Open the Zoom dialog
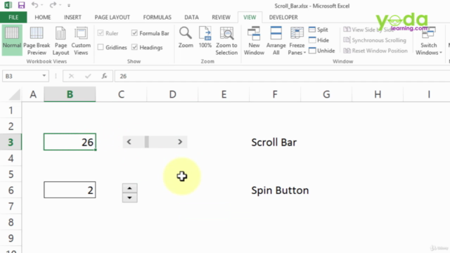The image size is (450, 253). 186,37
